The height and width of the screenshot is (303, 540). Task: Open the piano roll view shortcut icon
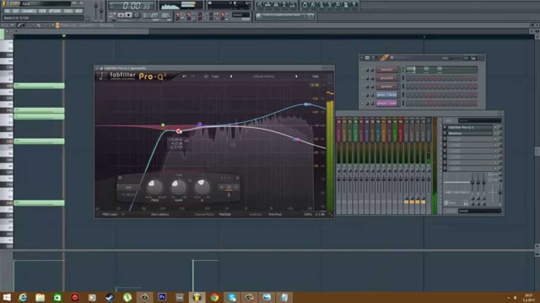coord(276,5)
